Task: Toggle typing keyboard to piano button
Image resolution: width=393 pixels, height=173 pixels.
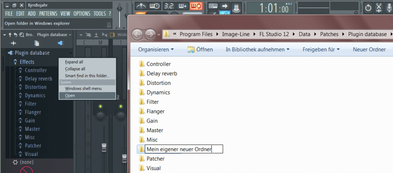Action: [213, 6]
